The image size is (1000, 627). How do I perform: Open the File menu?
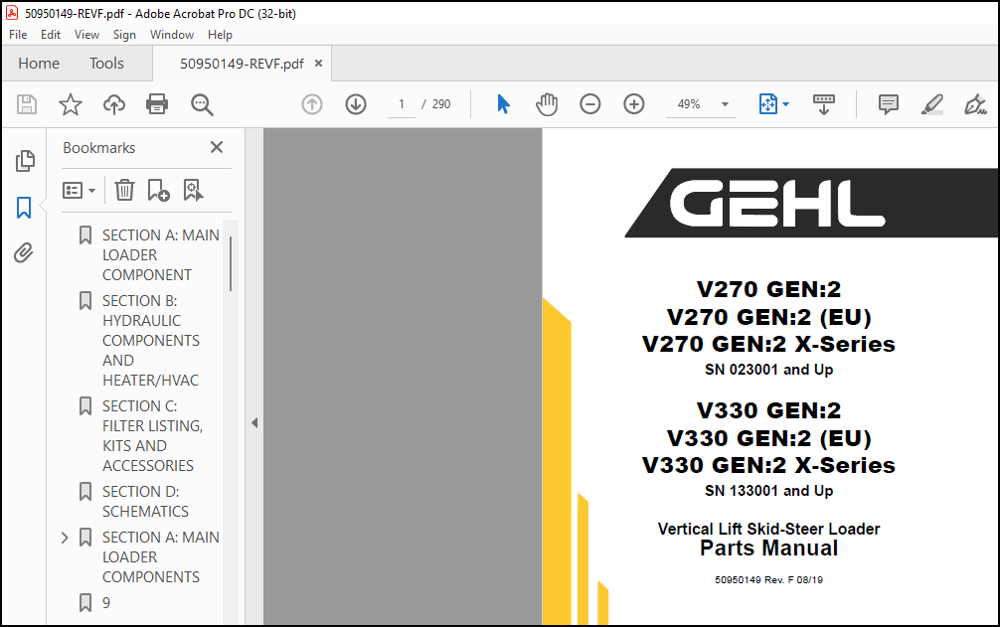point(18,35)
